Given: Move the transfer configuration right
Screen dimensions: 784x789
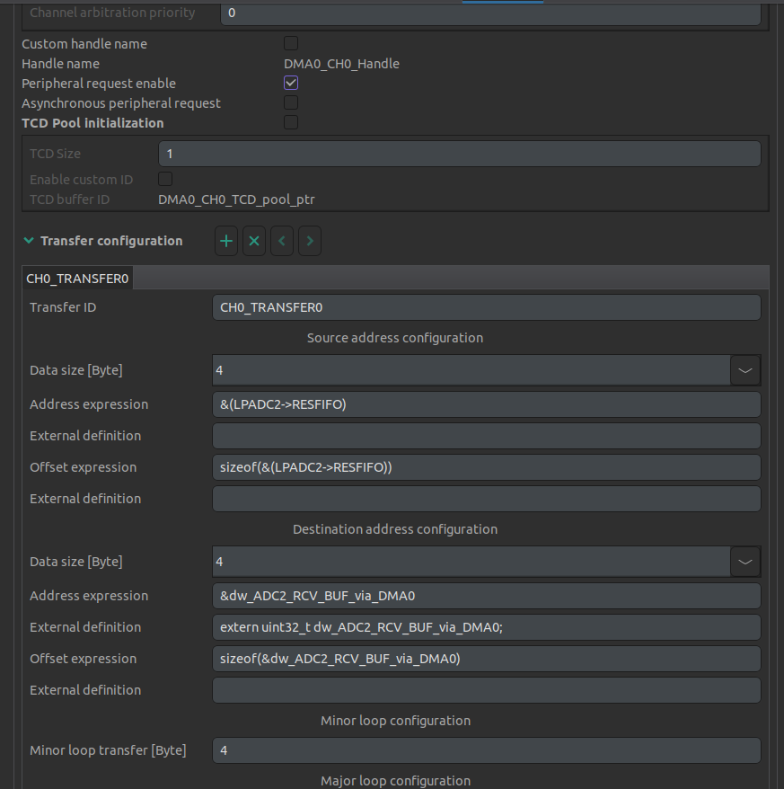Looking at the screenshot, I should [309, 240].
